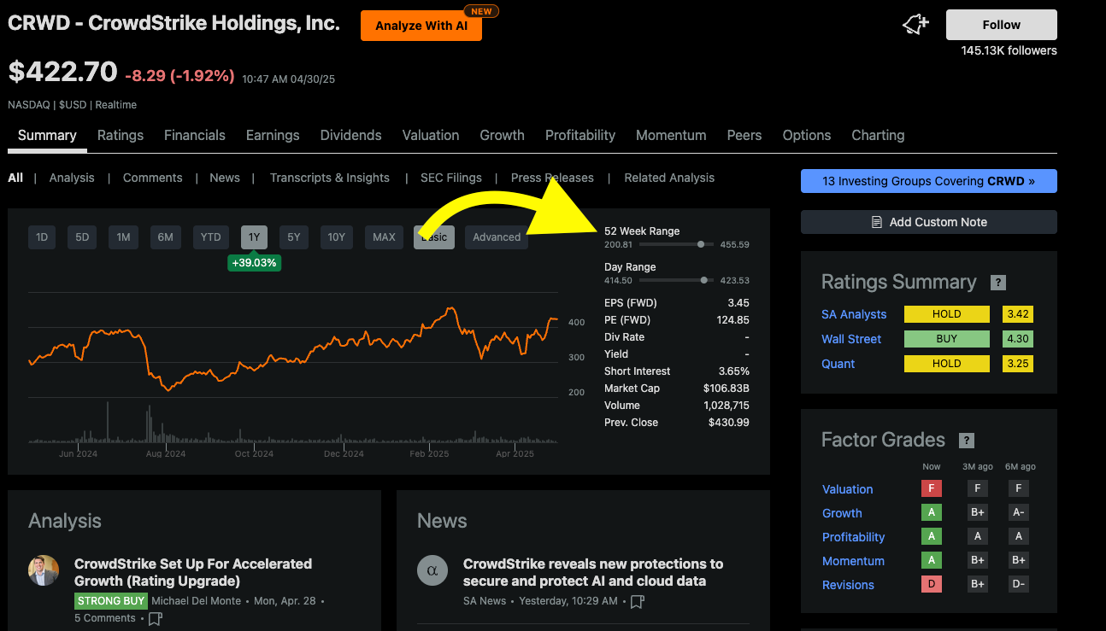Image resolution: width=1106 pixels, height=631 pixels.
Task: Select the MAX chart range
Action: [x=384, y=237]
